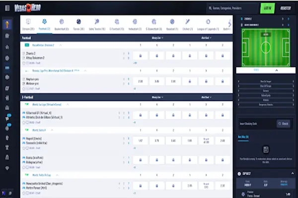The width and height of the screenshot is (298, 198).
Task: Click the live match pitch tracker
Action: [x=266, y=48]
